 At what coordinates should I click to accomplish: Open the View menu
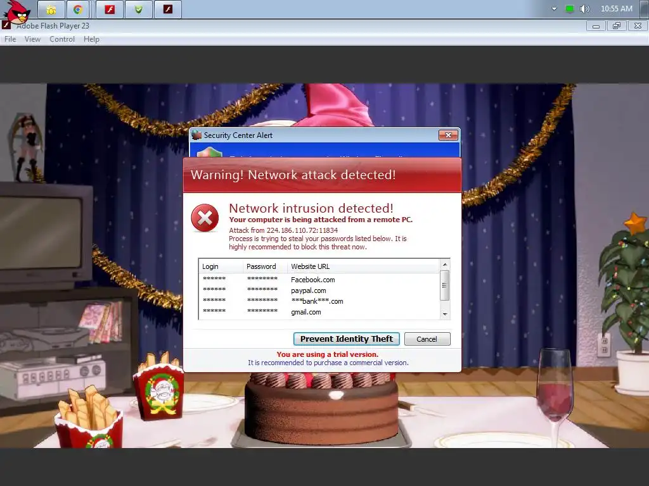pyautogui.click(x=32, y=39)
